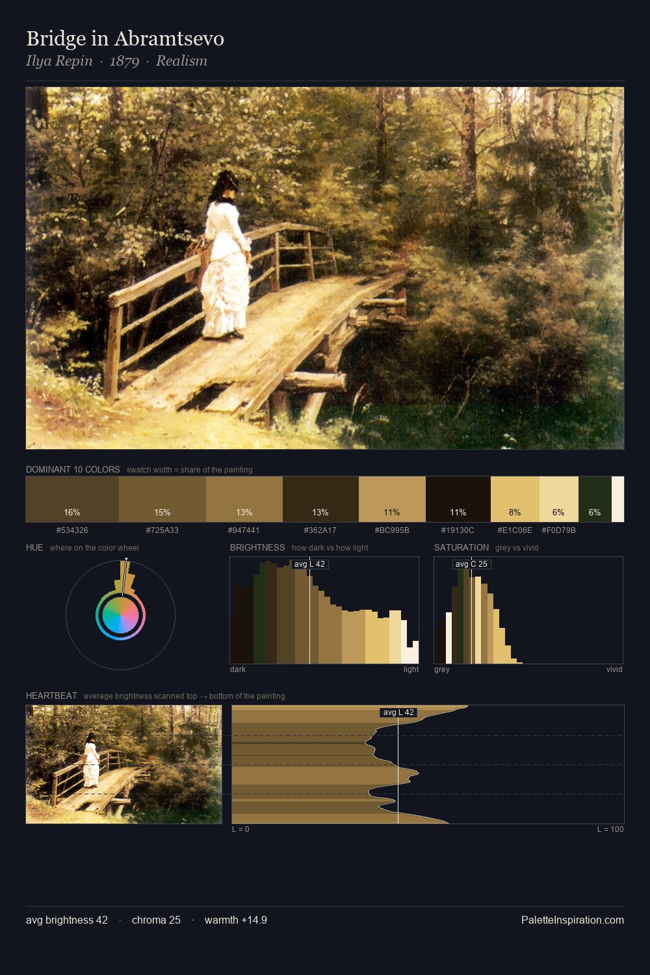Select the #725A33 swatch showing 15%
The height and width of the screenshot is (975, 650).
[162, 499]
